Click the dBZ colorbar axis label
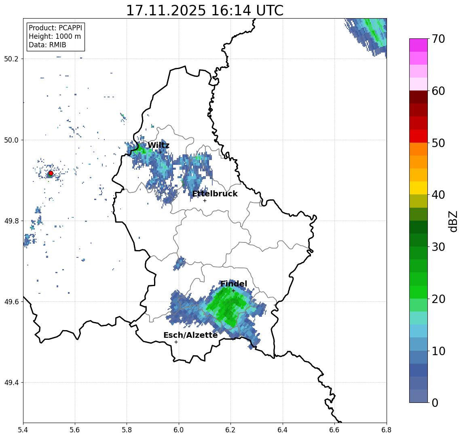This screenshot has height=438, width=463. 452,221
